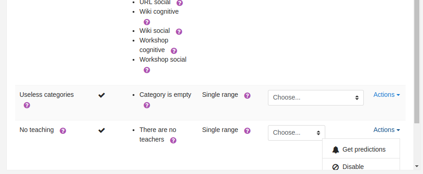This screenshot has width=423, height=174.
Task: Select Get predictions from Actions menu
Action: [x=361, y=149]
